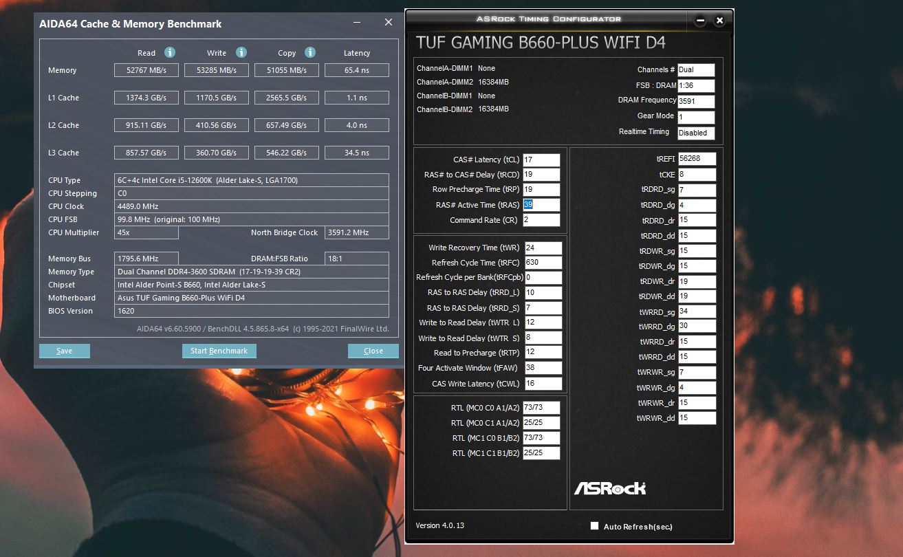Screen dimensions: 903x557
Task: Click the CPU Type value i5-12600K
Action: coord(252,180)
